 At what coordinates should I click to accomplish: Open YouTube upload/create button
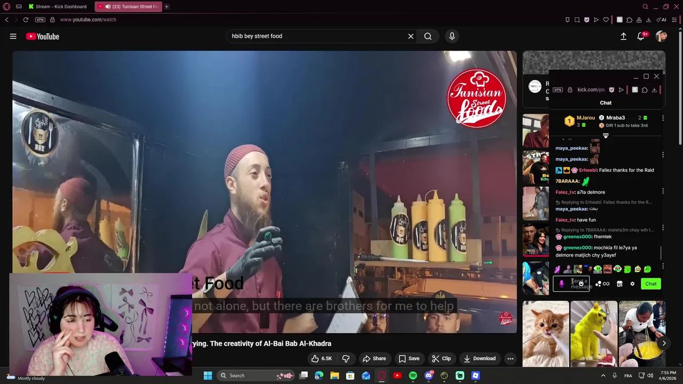click(623, 36)
